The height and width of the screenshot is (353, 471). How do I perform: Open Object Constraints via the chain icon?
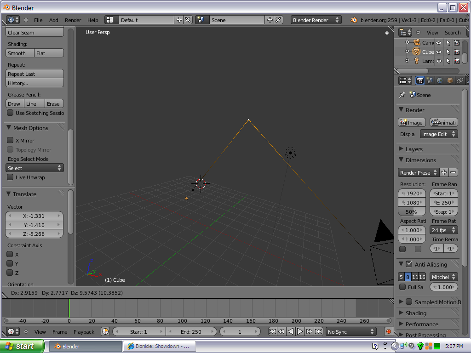460,80
